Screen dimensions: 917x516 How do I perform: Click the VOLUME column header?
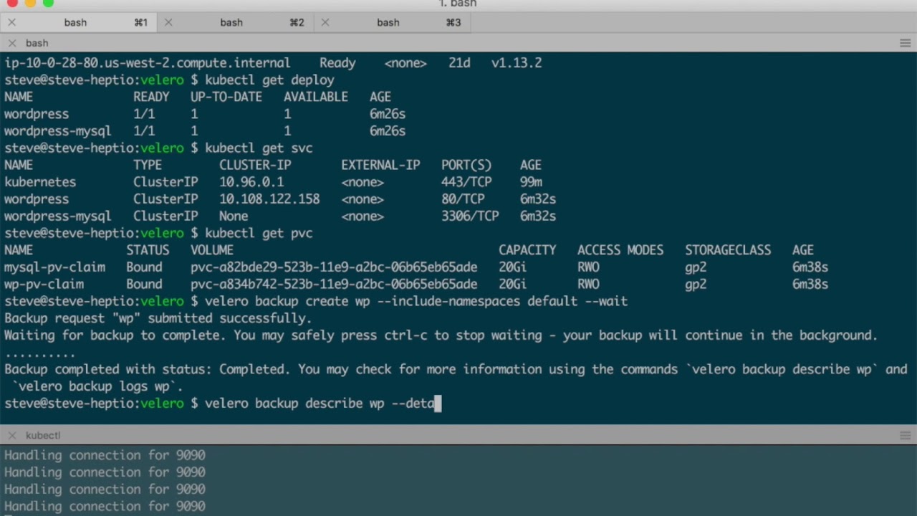tap(212, 250)
